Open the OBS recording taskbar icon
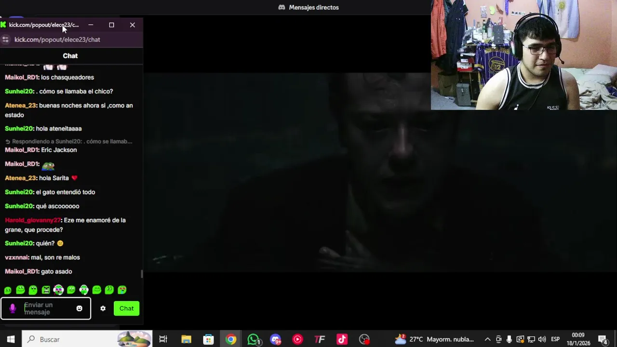617x347 pixels. pos(364,339)
